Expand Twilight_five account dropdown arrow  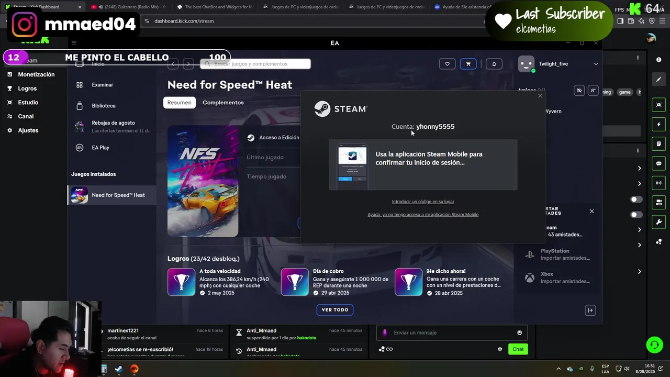[x=596, y=64]
